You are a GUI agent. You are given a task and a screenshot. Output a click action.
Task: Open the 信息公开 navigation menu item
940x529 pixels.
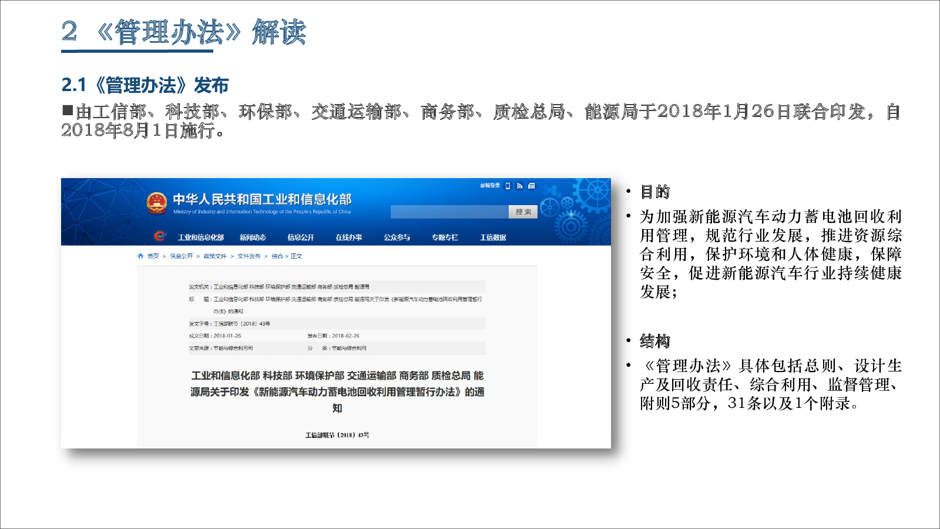click(301, 237)
